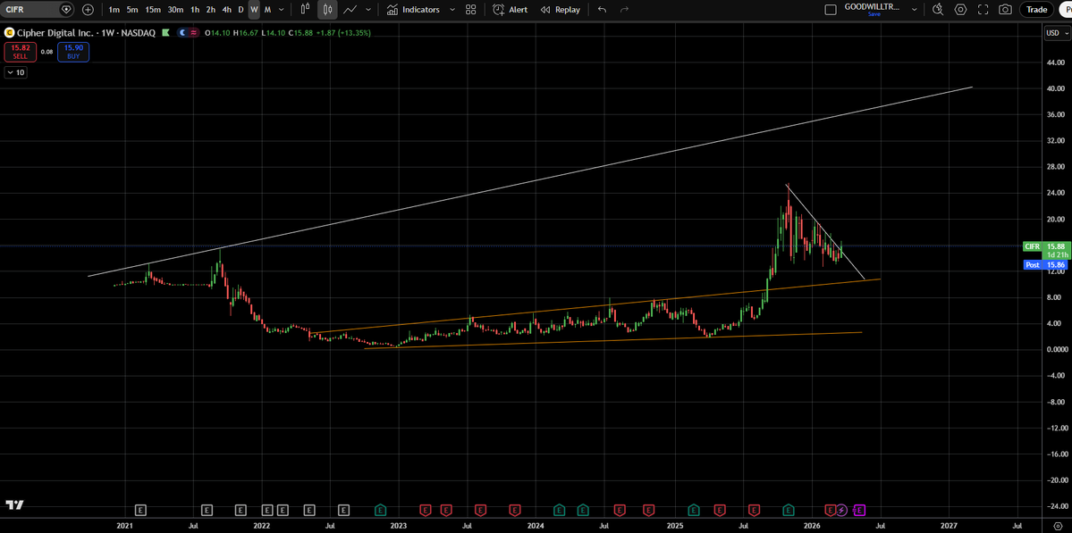Select the 4h timeframe
This screenshot has width=1072, height=533.
click(x=226, y=10)
